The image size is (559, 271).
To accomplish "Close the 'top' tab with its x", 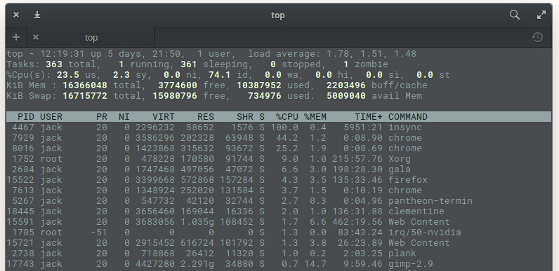I will coord(36,37).
